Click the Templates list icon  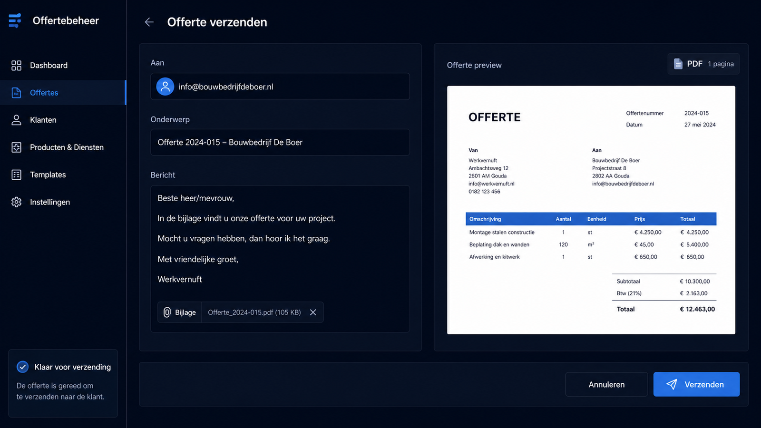pos(16,175)
